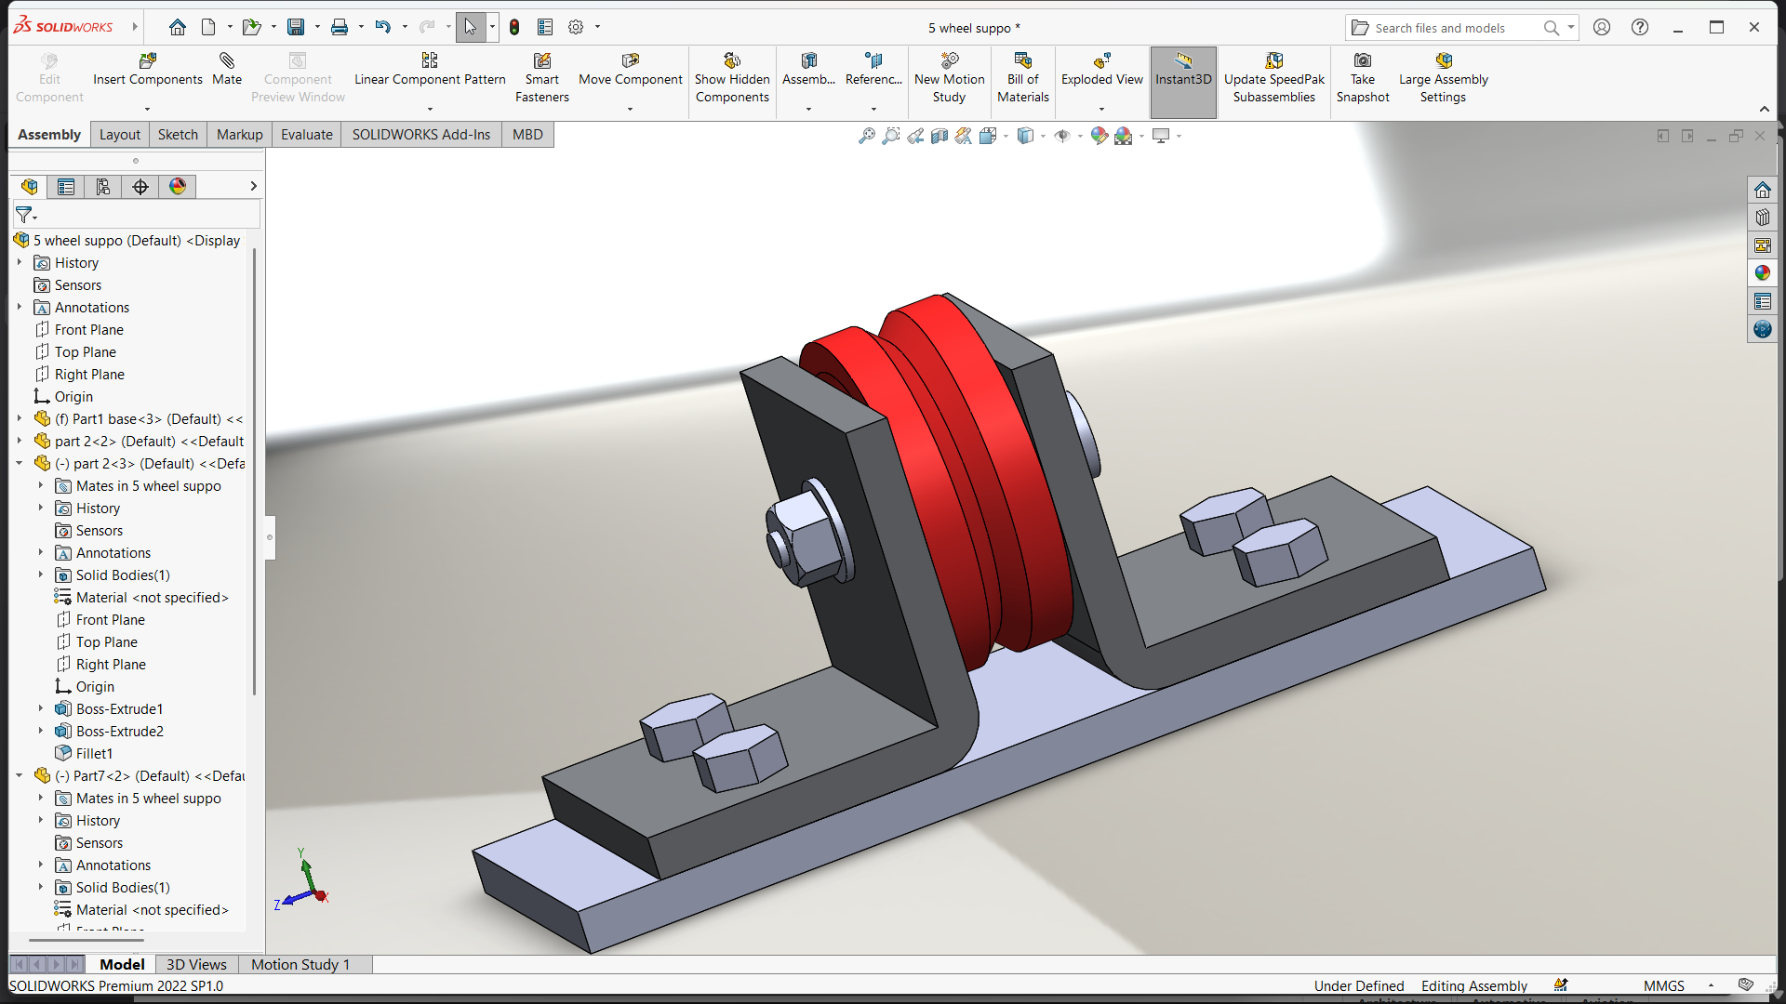This screenshot has width=1786, height=1004.
Task: Open the SOLIDWORKS Add-Ins tab
Action: pos(420,135)
